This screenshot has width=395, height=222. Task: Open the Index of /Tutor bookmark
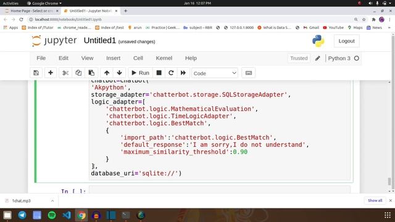click(x=38, y=28)
